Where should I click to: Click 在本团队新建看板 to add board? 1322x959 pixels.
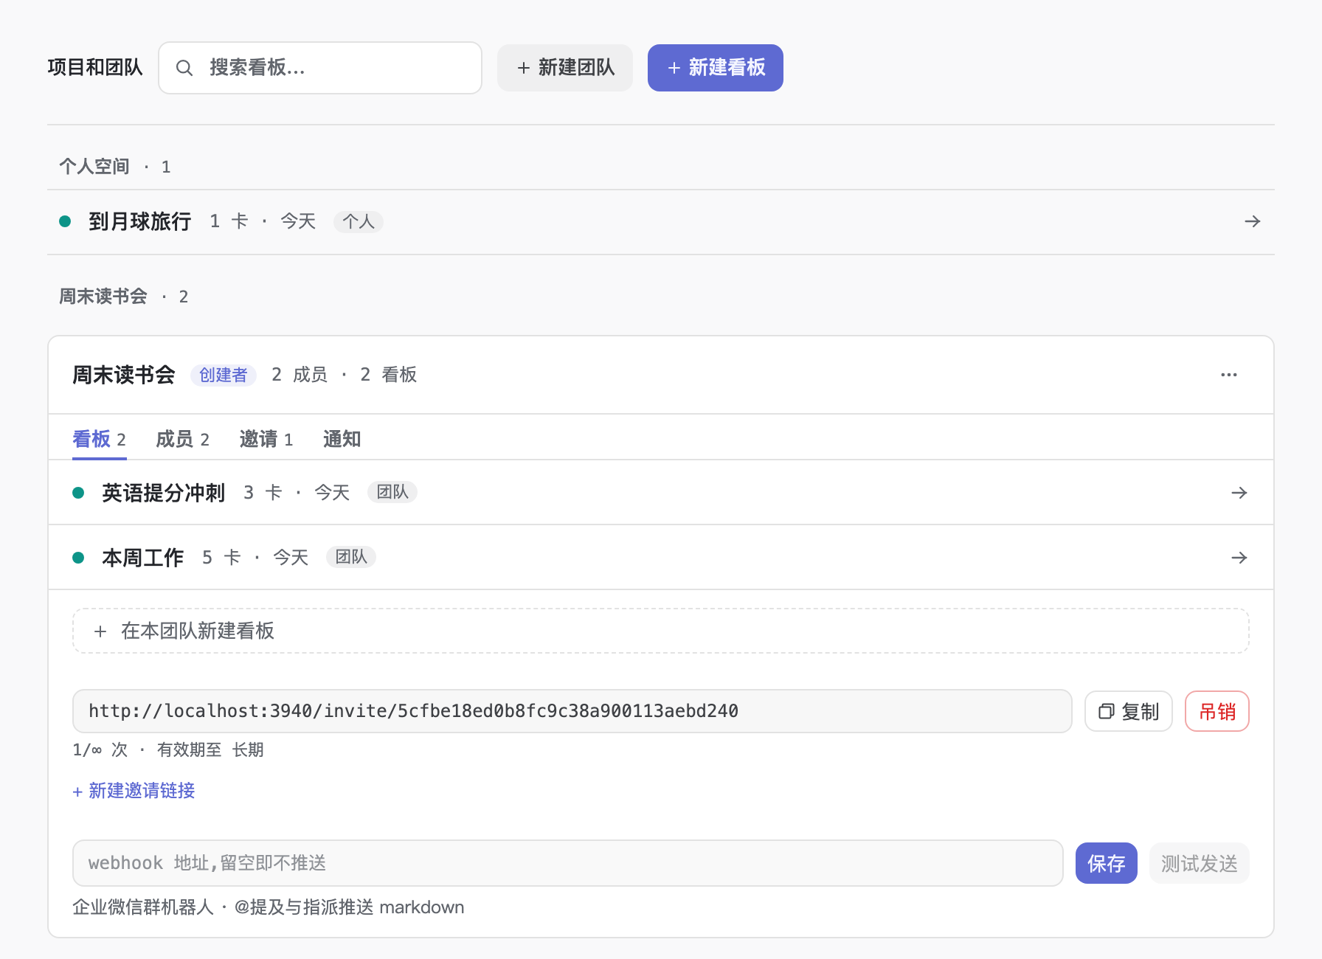tap(661, 631)
